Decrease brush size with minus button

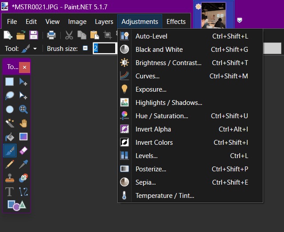(x=85, y=48)
